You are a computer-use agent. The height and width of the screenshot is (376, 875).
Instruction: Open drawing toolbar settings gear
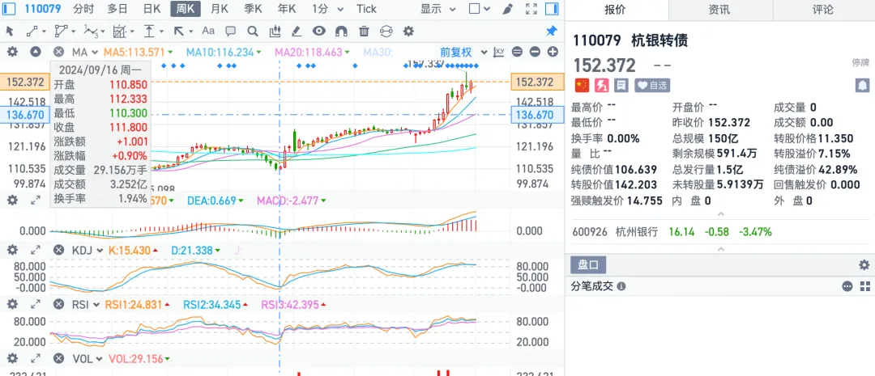click(x=408, y=32)
